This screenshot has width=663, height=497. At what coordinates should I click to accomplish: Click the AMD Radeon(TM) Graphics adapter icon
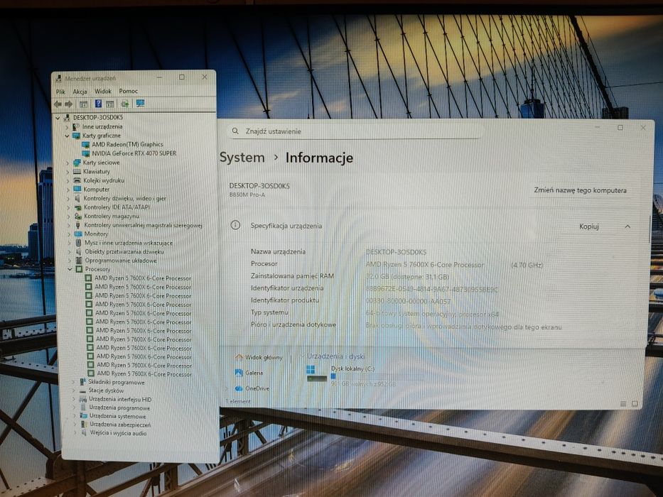click(85, 145)
